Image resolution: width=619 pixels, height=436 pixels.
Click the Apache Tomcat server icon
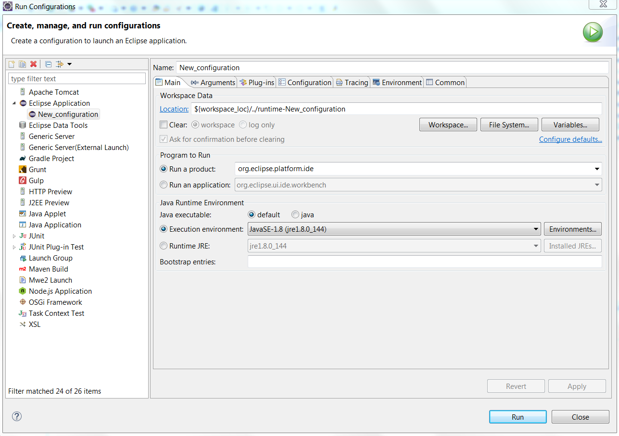coord(23,92)
